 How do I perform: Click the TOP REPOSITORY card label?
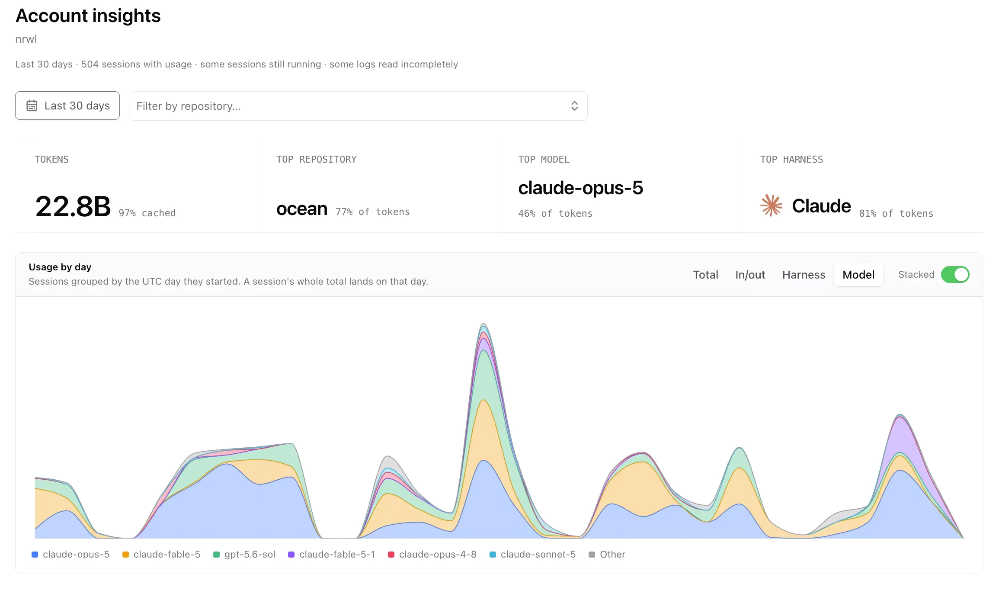click(317, 159)
